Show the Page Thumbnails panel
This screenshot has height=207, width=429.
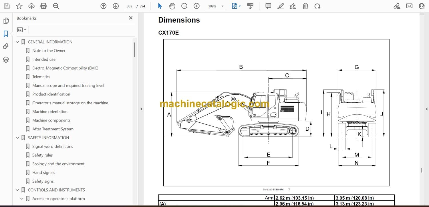6,21
